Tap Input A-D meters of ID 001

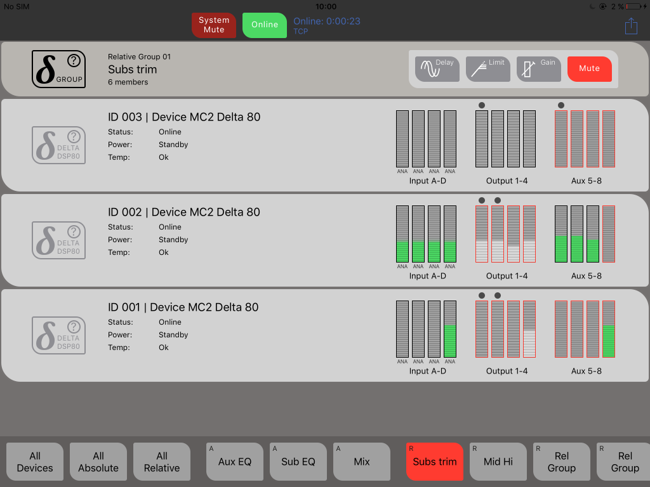click(x=426, y=329)
